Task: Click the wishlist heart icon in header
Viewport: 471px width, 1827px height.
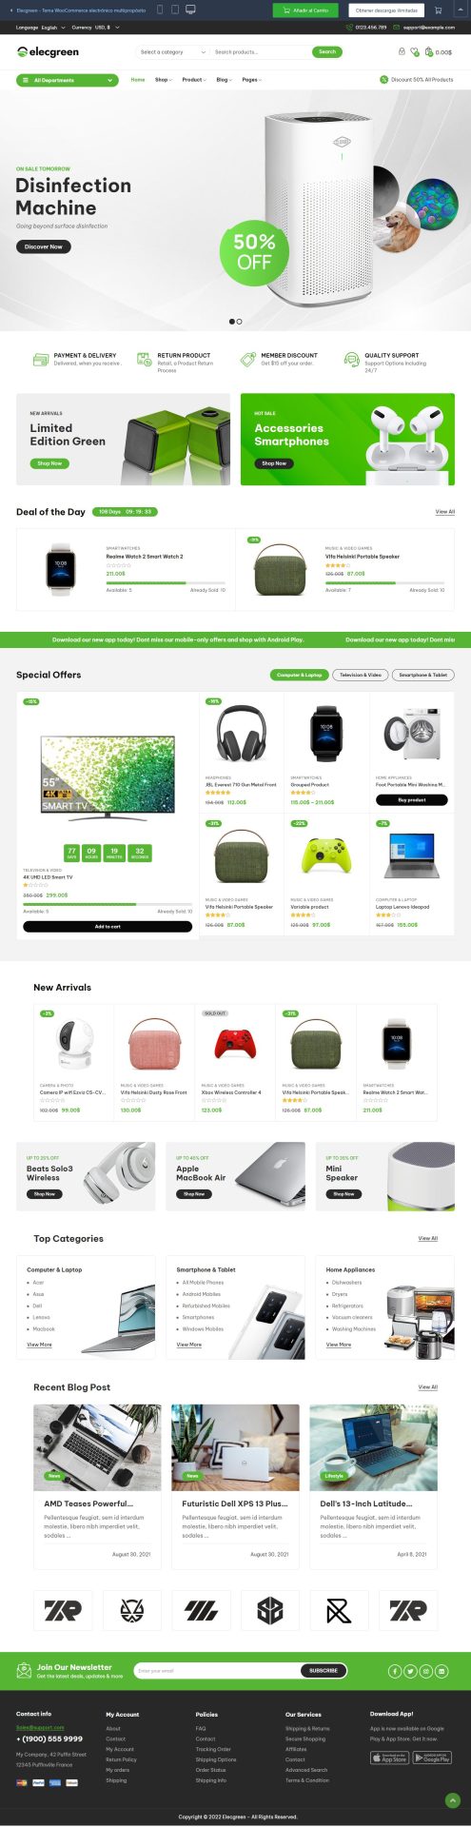Action: pyautogui.click(x=415, y=52)
